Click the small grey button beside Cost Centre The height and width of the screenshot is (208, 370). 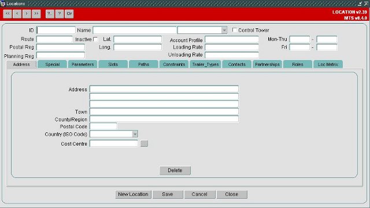[x=144, y=143]
